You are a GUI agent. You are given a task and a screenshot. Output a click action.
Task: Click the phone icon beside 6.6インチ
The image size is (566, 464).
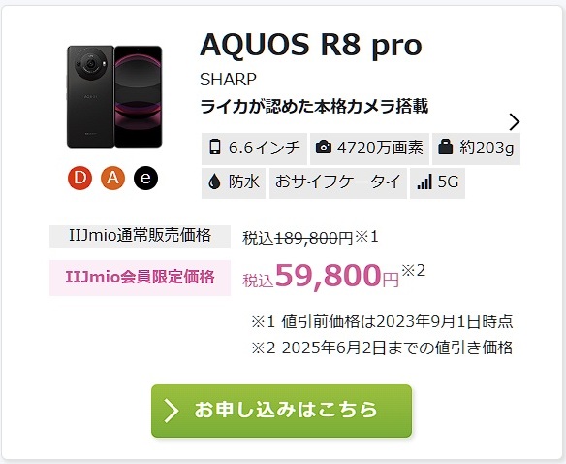pyautogui.click(x=215, y=148)
